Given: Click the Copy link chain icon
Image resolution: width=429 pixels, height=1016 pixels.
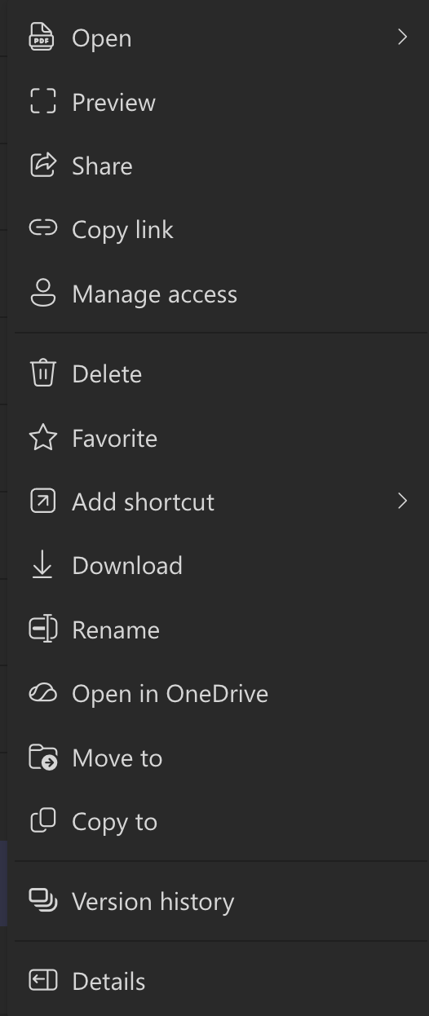Looking at the screenshot, I should click(42, 229).
